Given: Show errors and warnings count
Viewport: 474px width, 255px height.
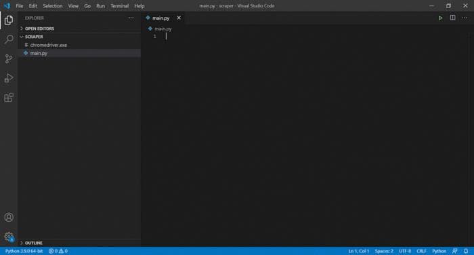Looking at the screenshot, I should tap(58, 251).
